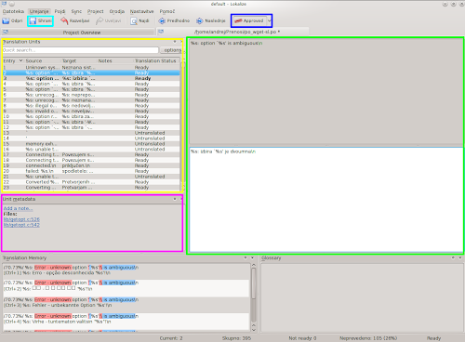Open the Pomoč menu
Screen dimensions: 465x342
click(x=167, y=11)
